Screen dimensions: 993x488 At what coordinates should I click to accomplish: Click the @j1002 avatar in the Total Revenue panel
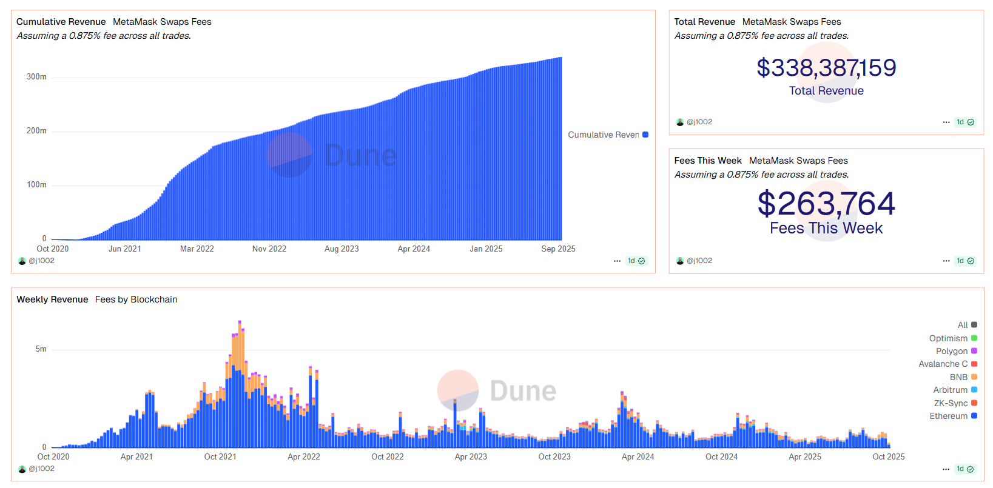680,122
